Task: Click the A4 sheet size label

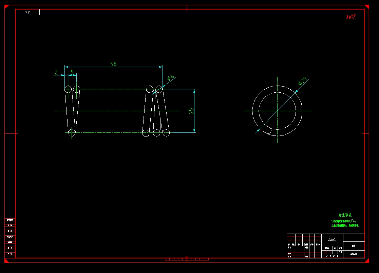Action: pos(27,12)
